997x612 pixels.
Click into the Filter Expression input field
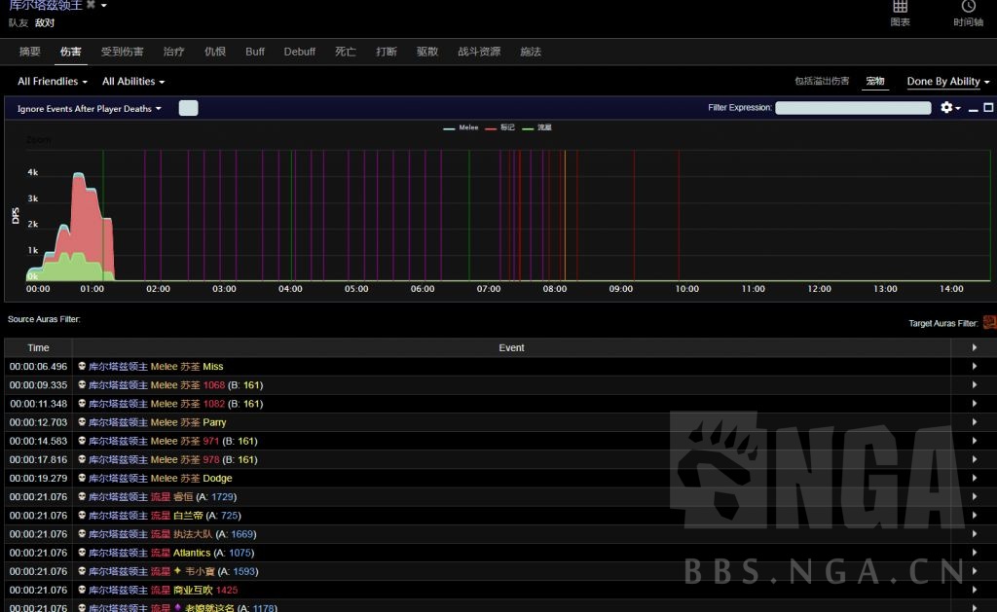pos(853,108)
